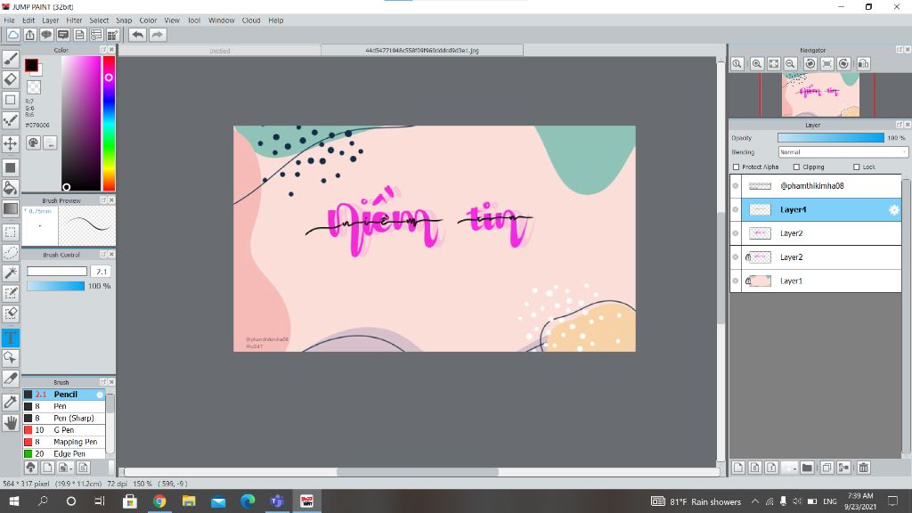Click Zoom Out in the Navigator
This screenshot has width=912, height=513.
[x=791, y=63]
